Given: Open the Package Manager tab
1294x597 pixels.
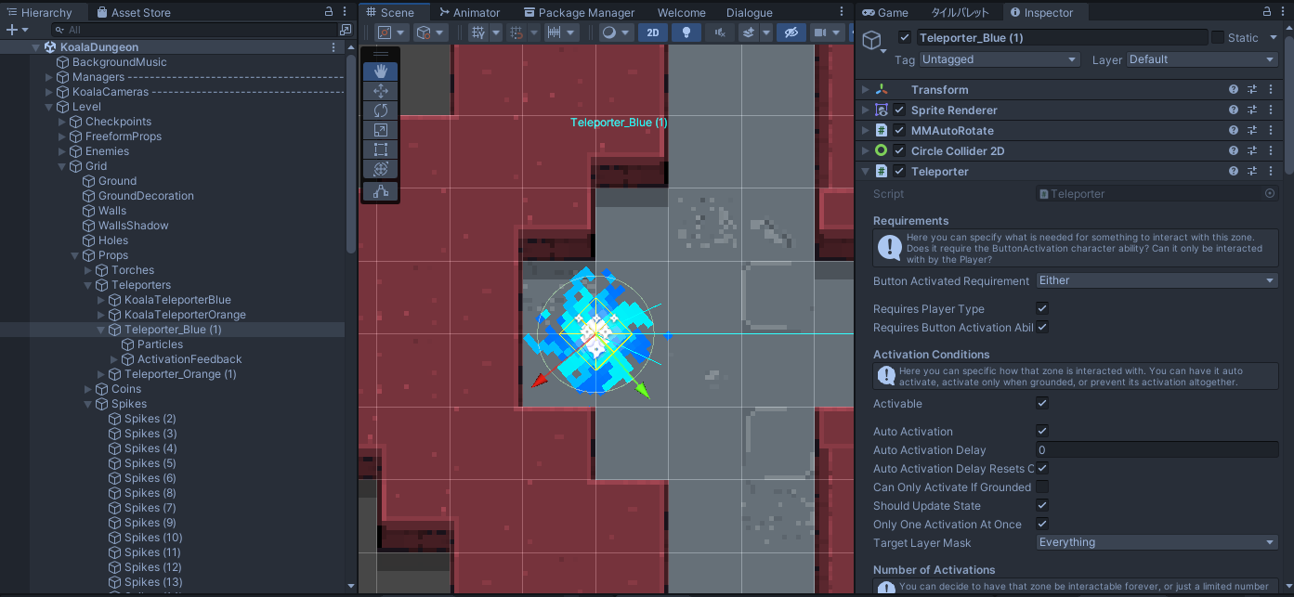Looking at the screenshot, I should click(x=580, y=12).
